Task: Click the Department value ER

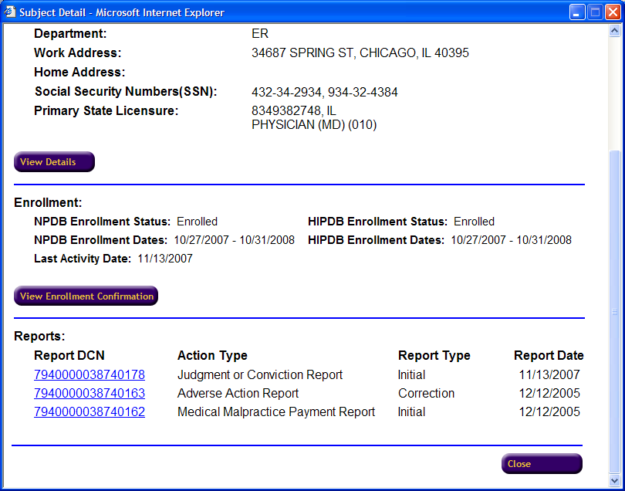Action: tap(260, 33)
